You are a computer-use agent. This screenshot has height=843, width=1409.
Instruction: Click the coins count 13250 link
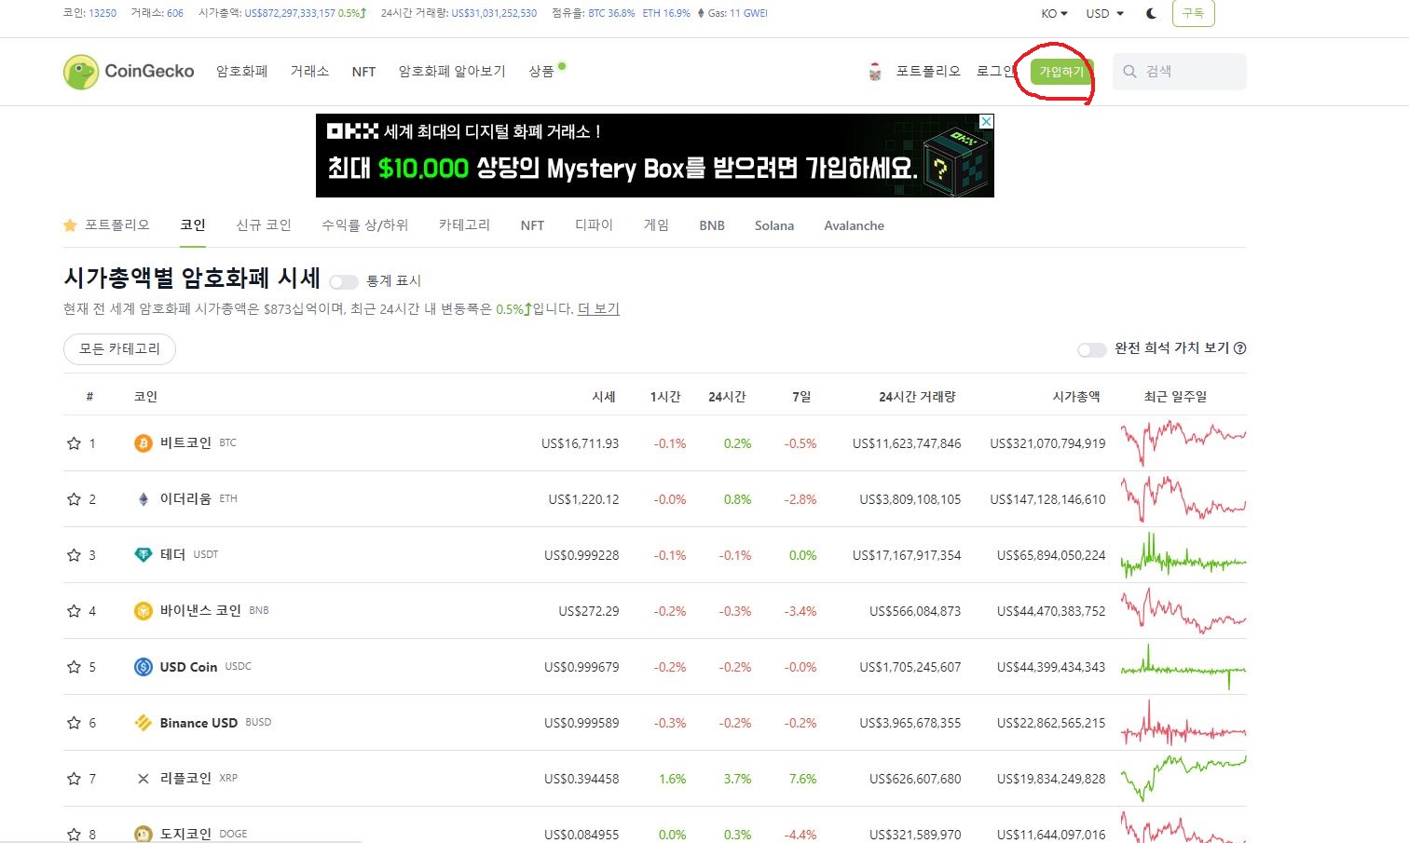click(103, 13)
